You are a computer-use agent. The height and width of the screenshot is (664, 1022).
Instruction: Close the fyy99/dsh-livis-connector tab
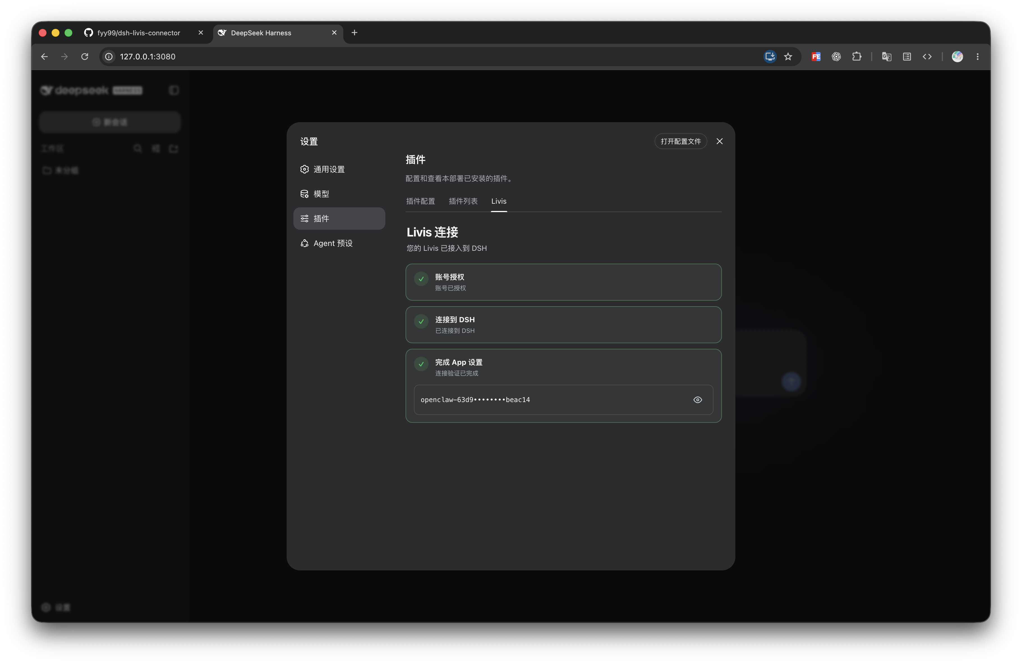(x=201, y=32)
